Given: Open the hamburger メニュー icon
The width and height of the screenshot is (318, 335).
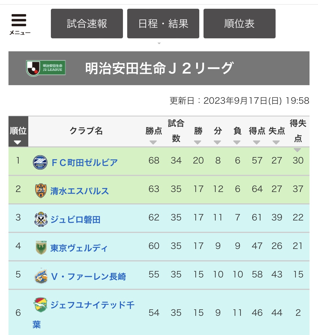Looking at the screenshot, I should 19,24.
